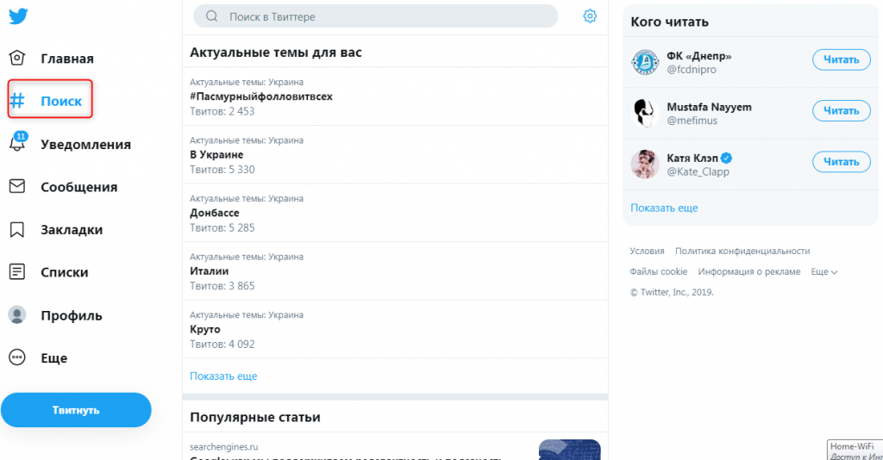This screenshot has height=460, width=883.
Task: Click the bookmark icon for Закладки
Action: tap(17, 229)
